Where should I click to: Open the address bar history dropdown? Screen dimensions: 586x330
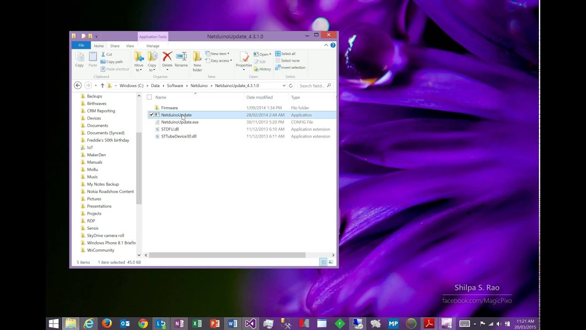click(x=284, y=86)
